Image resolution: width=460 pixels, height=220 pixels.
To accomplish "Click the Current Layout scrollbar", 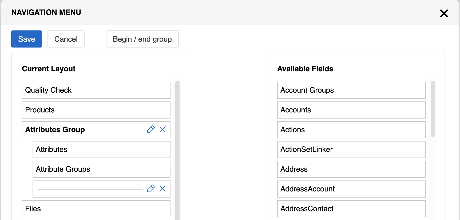I will click(x=177, y=150).
